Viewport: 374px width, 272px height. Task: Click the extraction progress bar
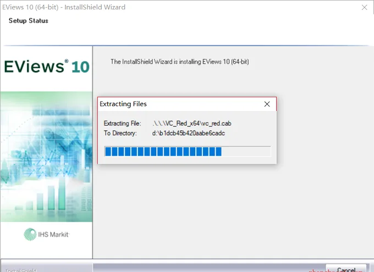[188, 151]
